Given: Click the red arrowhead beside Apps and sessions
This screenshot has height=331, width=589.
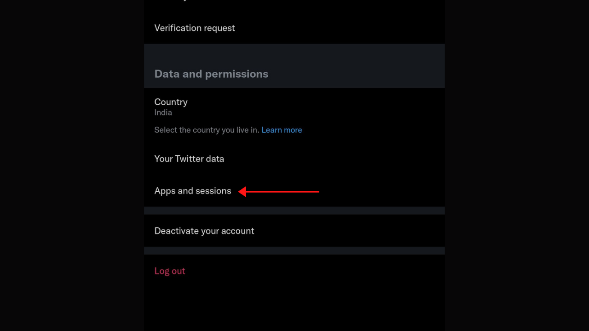Looking at the screenshot, I should 242,191.
